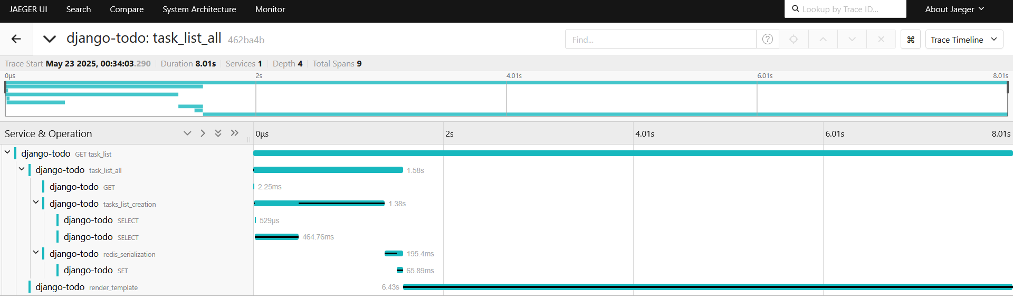1013x298 pixels.
Task: Collapse one level with the down chevron
Action: click(x=187, y=133)
